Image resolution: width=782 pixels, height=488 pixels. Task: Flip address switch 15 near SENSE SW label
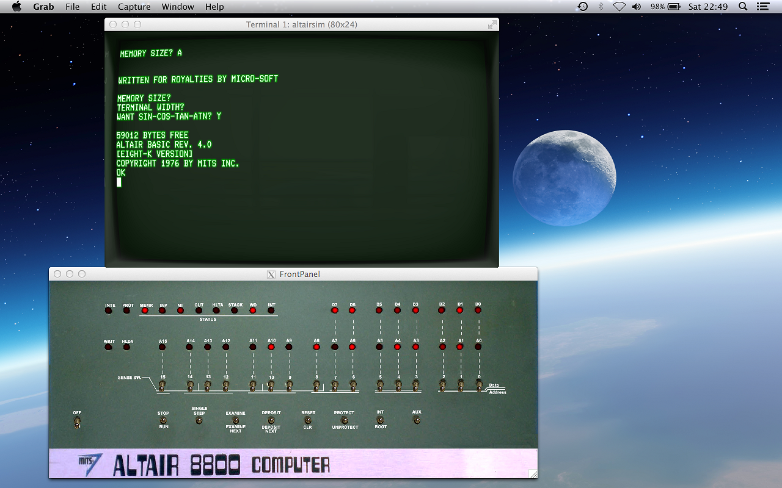162,386
